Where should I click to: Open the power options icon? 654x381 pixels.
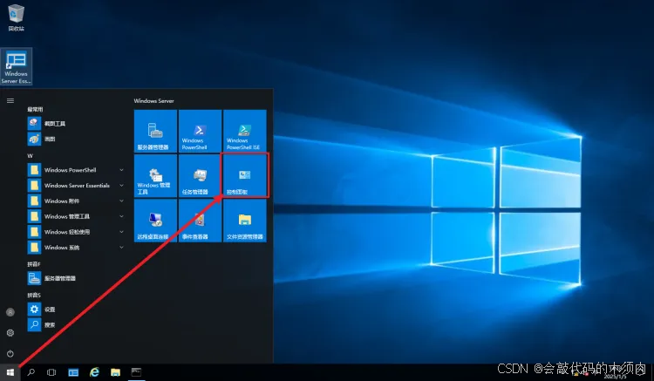pyautogui.click(x=10, y=353)
